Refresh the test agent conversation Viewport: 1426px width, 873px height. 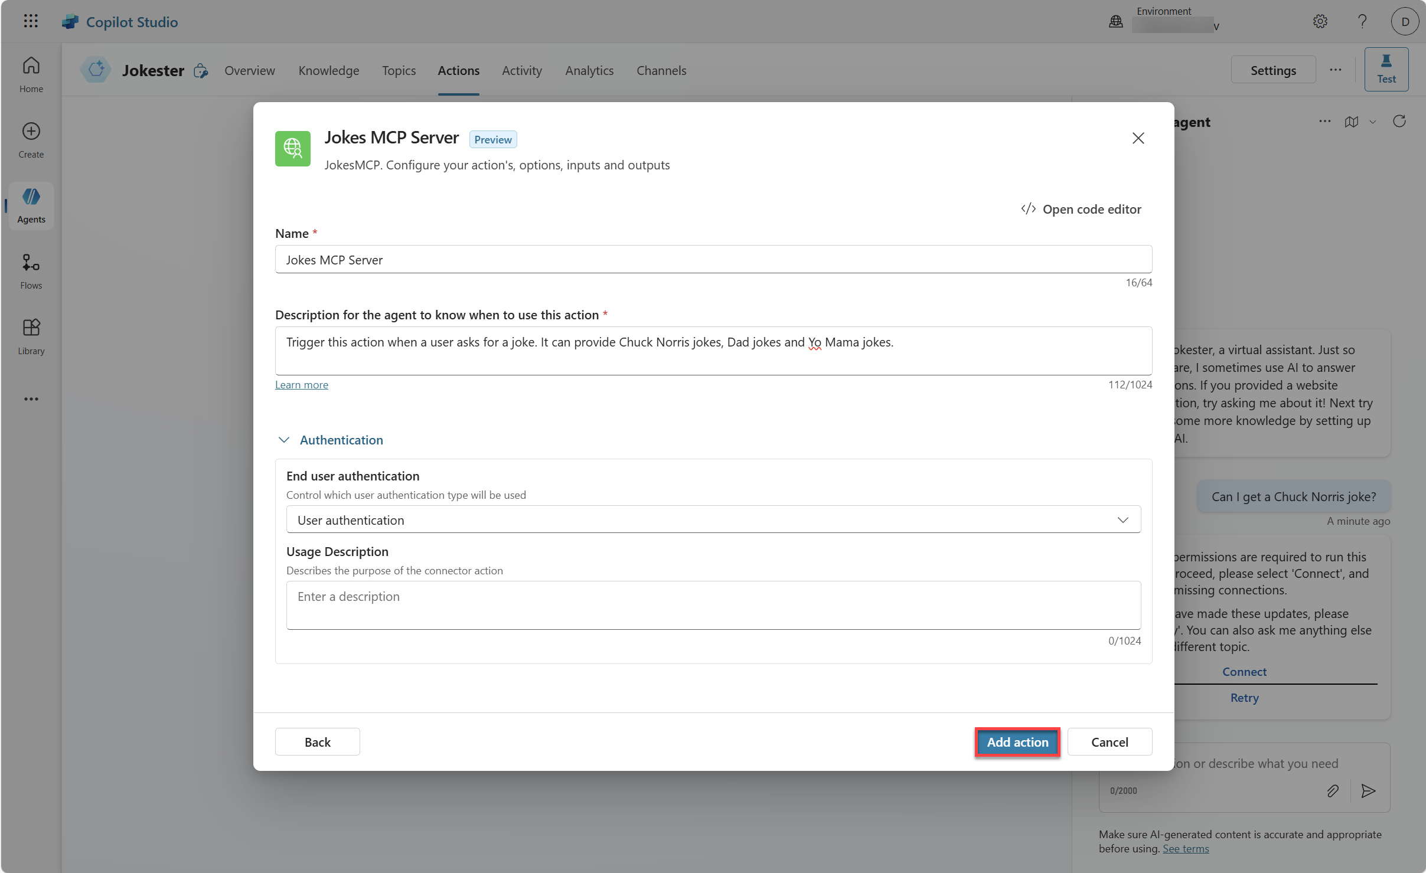pyautogui.click(x=1399, y=122)
